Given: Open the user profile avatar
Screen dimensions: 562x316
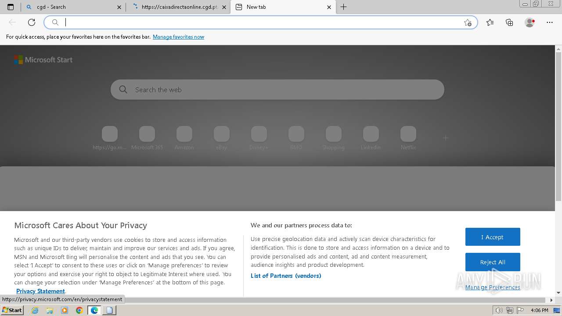Looking at the screenshot, I should click(530, 22).
